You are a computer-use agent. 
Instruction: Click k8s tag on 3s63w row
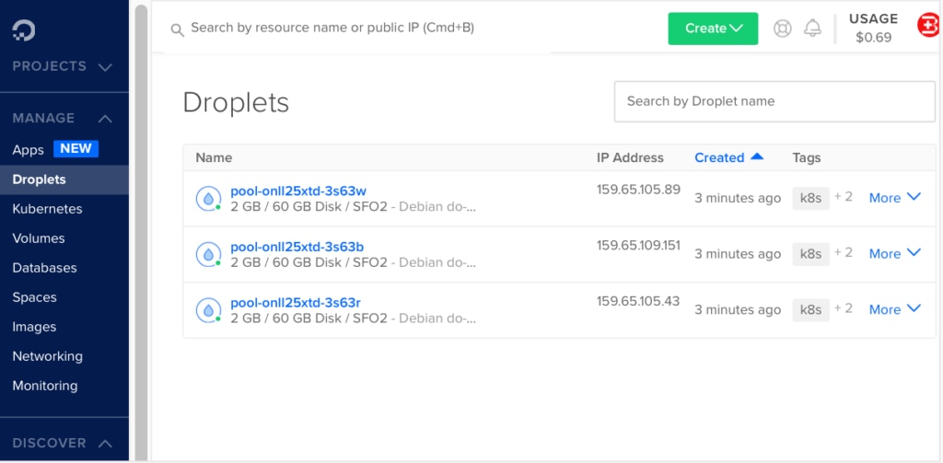click(810, 198)
